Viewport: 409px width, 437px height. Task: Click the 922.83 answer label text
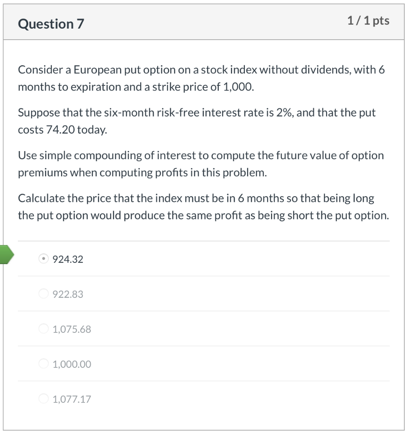click(68, 294)
